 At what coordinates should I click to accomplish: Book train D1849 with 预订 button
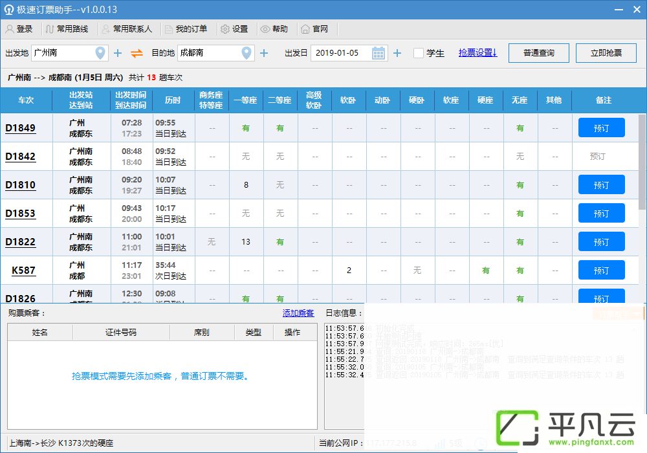[x=601, y=128]
